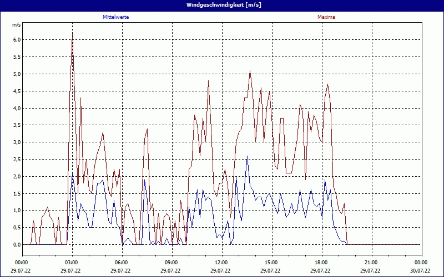Click the 12:00 time axis label
Image resolution: width=444 pixels, height=277 pixels.
coord(221,263)
